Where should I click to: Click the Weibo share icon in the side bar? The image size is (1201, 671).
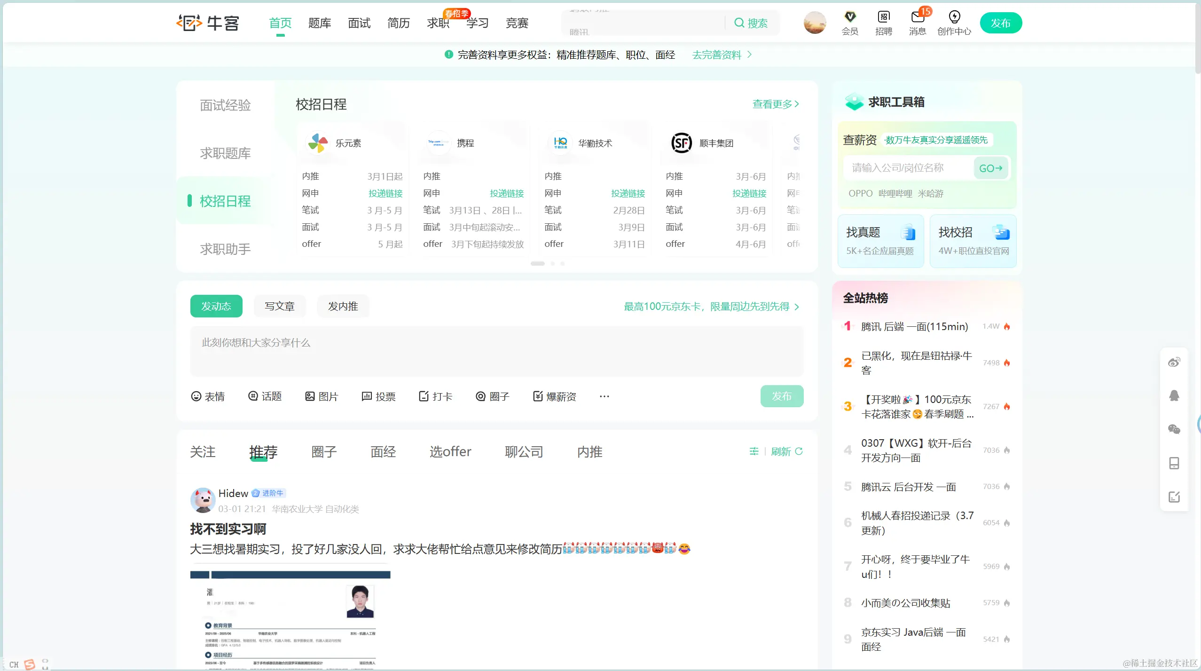1174,362
